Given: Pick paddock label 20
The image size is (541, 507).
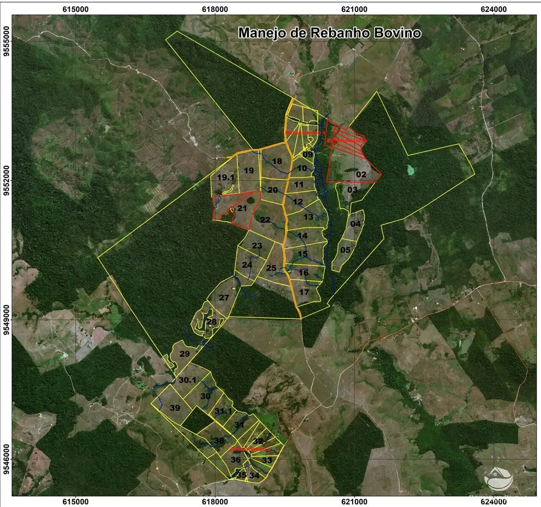Looking at the screenshot, I should [x=273, y=190].
